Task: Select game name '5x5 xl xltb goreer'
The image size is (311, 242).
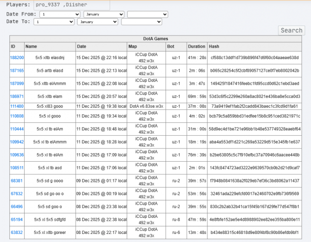Action: [x=50, y=233]
